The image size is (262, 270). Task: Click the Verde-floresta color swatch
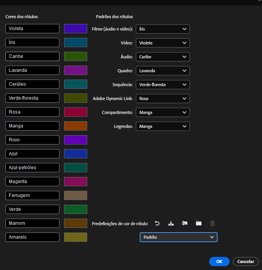point(76,98)
